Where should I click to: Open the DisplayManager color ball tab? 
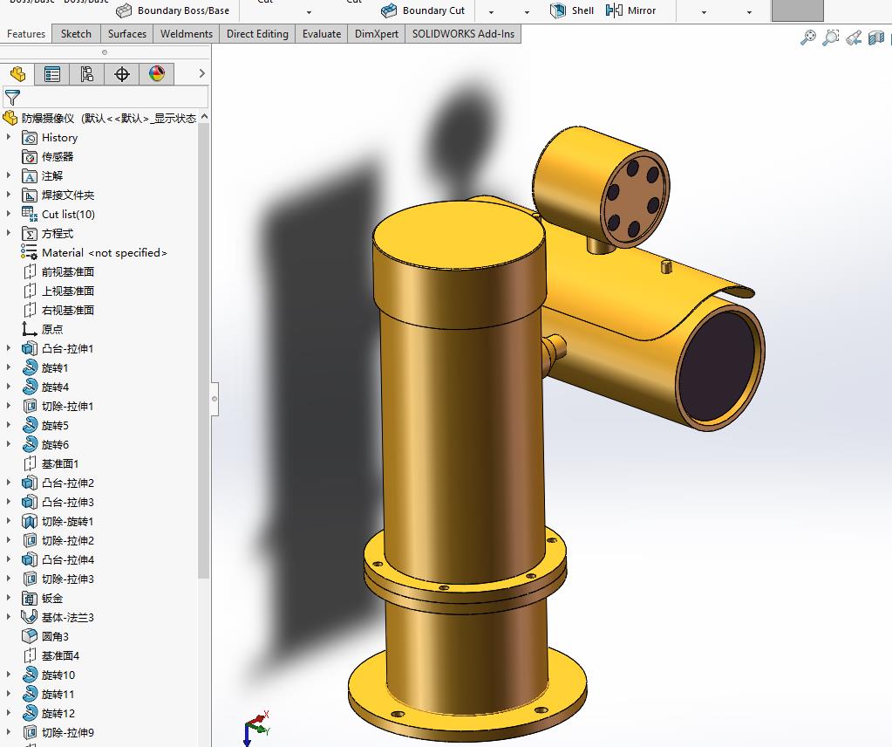(x=156, y=74)
